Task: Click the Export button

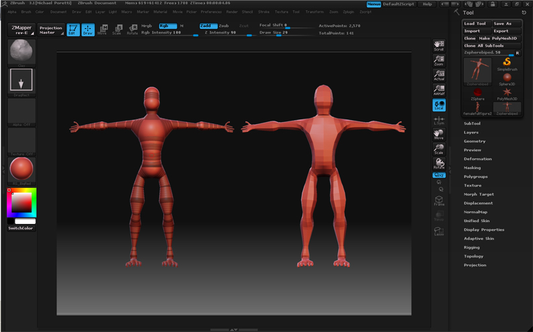Action: 507,31
